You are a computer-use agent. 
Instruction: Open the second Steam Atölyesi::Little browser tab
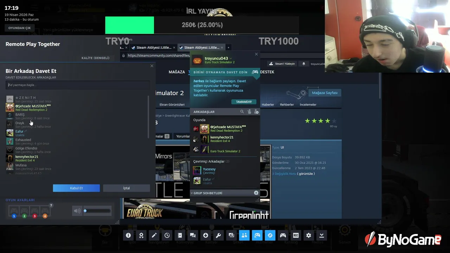201,47
